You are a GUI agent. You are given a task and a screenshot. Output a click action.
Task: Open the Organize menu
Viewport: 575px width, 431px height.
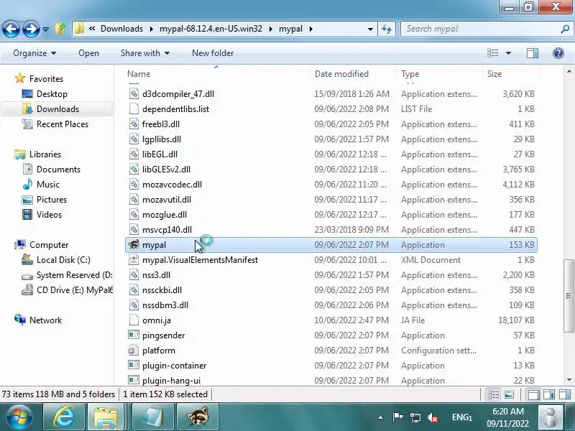click(34, 53)
